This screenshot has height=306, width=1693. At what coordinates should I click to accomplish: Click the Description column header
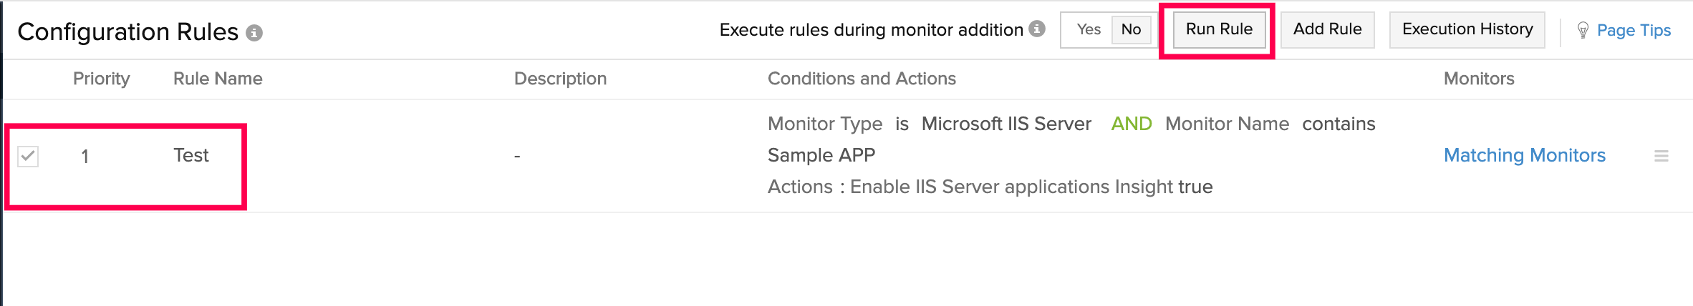pyautogui.click(x=560, y=79)
